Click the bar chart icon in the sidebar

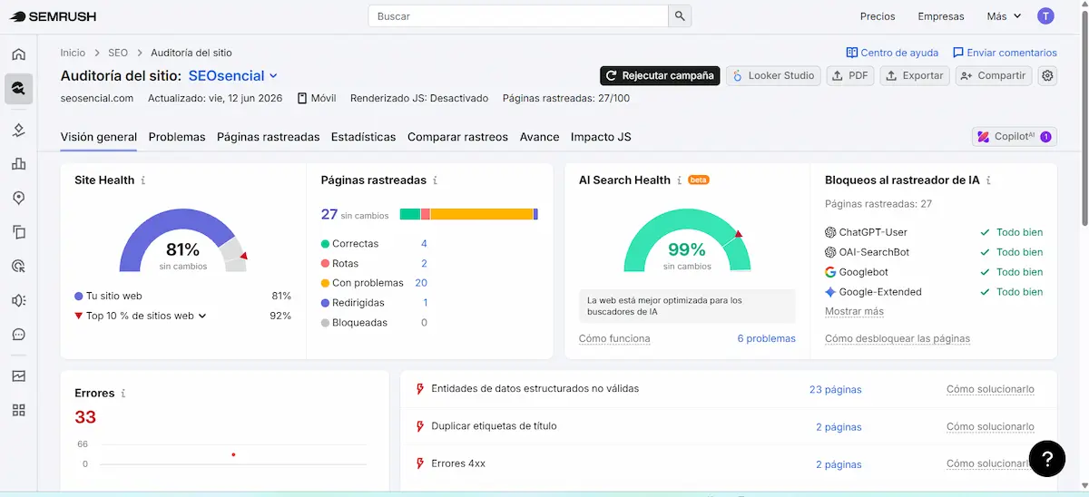[x=18, y=164]
